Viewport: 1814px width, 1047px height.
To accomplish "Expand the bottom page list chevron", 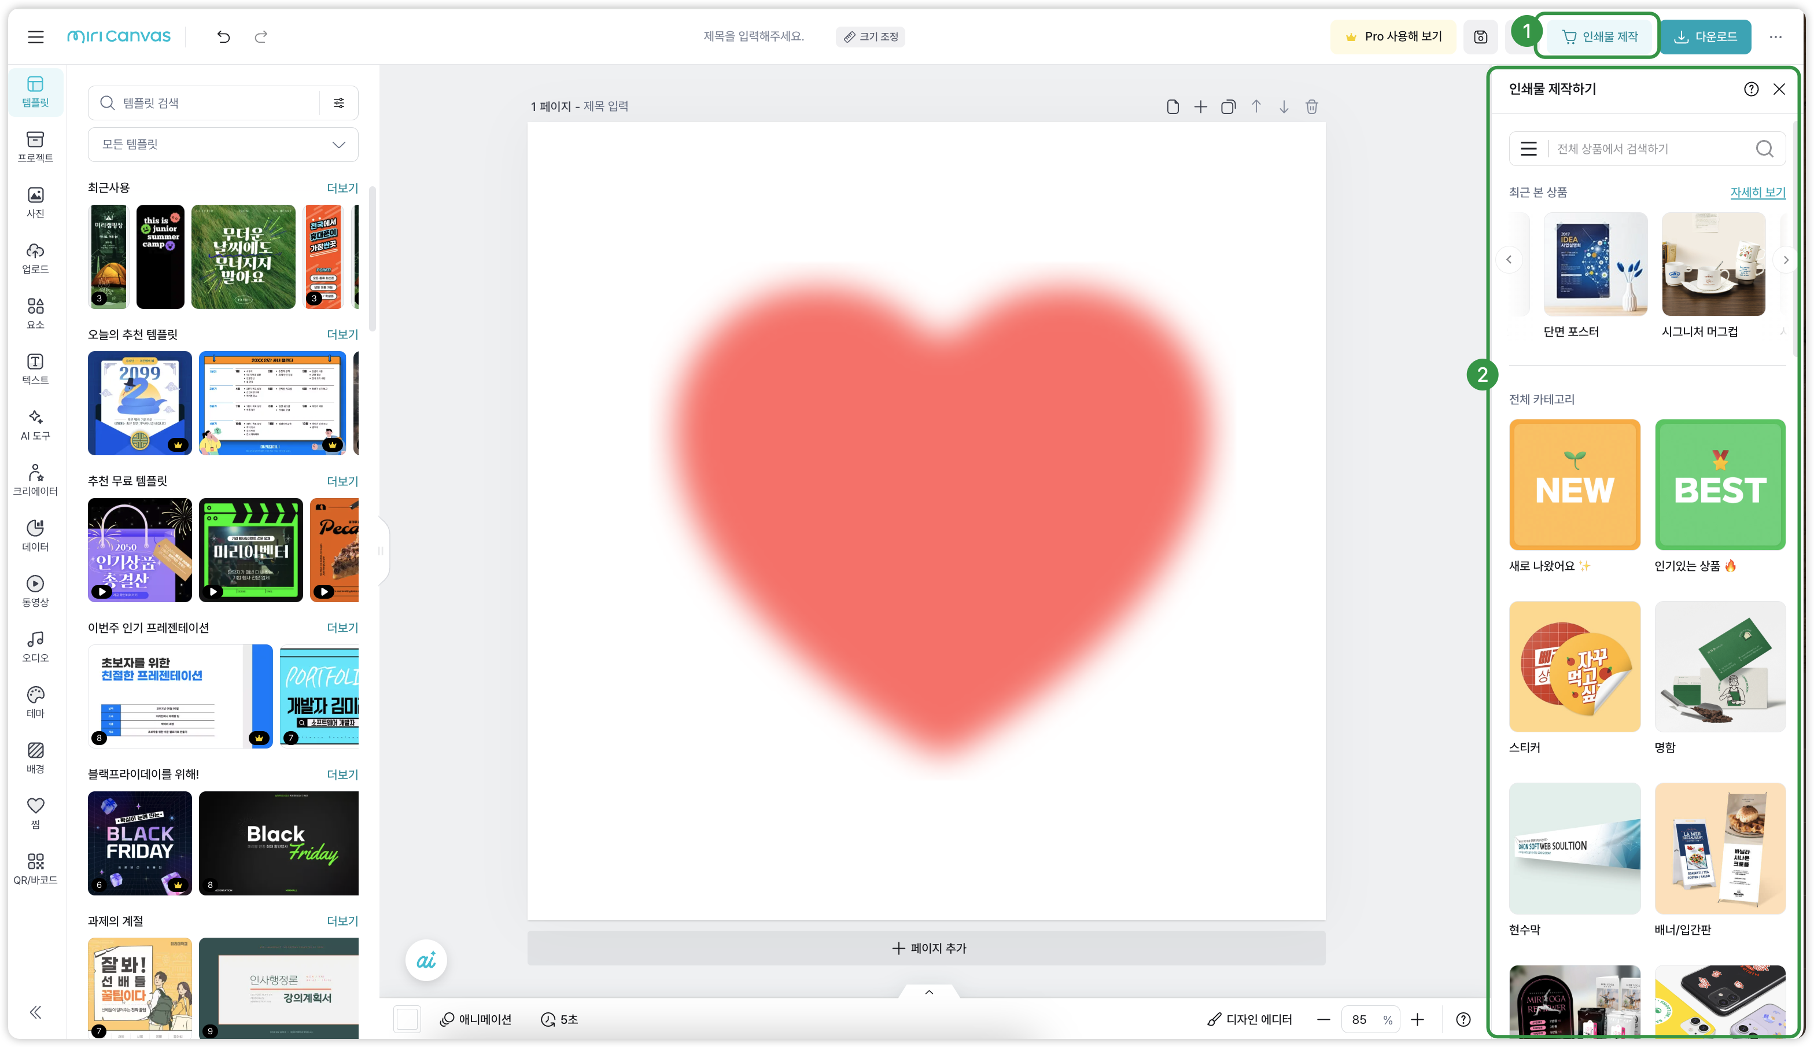I will (928, 993).
